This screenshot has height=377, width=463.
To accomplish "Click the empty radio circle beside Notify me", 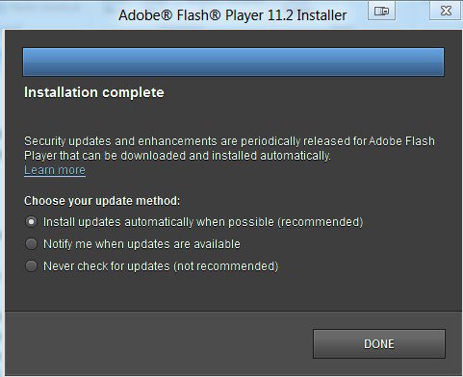I will [31, 244].
